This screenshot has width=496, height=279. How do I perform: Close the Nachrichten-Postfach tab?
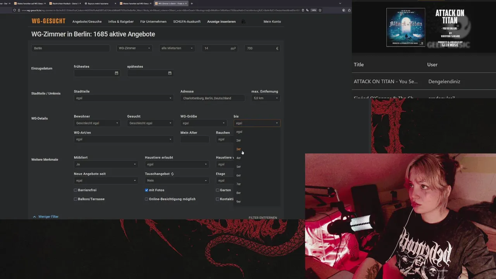click(x=80, y=3)
